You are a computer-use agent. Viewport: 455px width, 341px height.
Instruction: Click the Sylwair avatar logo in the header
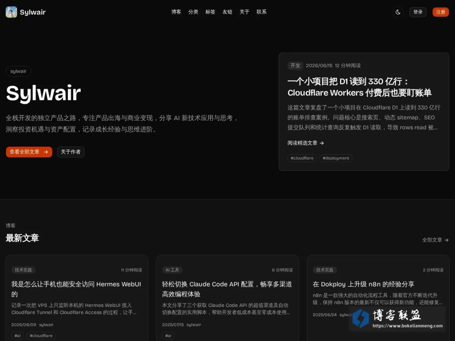(11, 12)
